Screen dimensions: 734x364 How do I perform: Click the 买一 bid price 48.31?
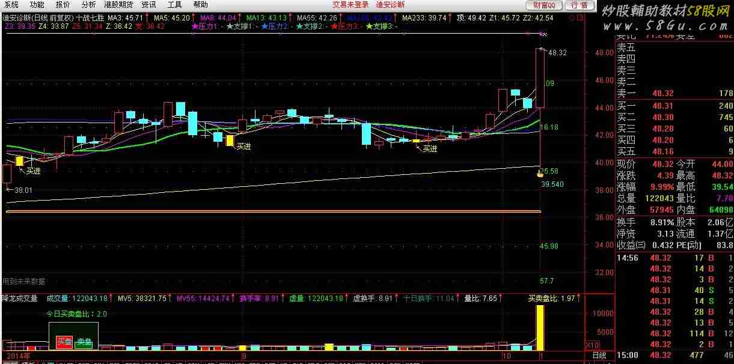coord(662,106)
